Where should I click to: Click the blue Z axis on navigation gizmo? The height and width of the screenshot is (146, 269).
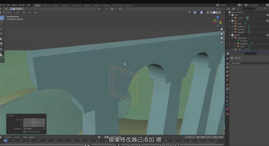click(x=218, y=17)
